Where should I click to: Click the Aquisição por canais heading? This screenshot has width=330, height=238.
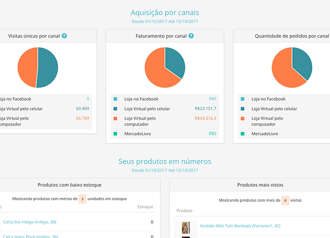(165, 12)
